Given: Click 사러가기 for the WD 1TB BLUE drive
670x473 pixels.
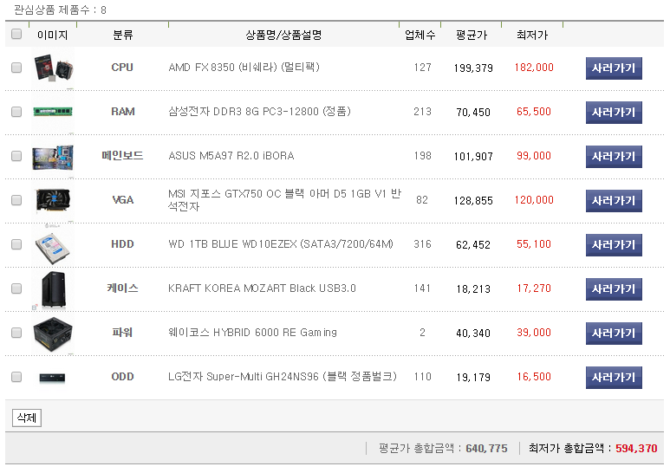Looking at the screenshot, I should pos(614,245).
